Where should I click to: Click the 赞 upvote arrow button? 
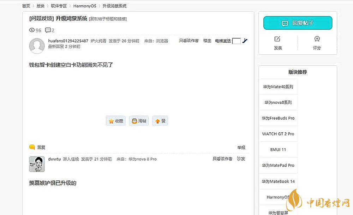click(x=160, y=121)
